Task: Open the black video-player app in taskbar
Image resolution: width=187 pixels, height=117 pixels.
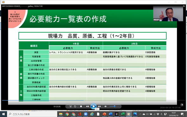Action: click(x=117, y=114)
